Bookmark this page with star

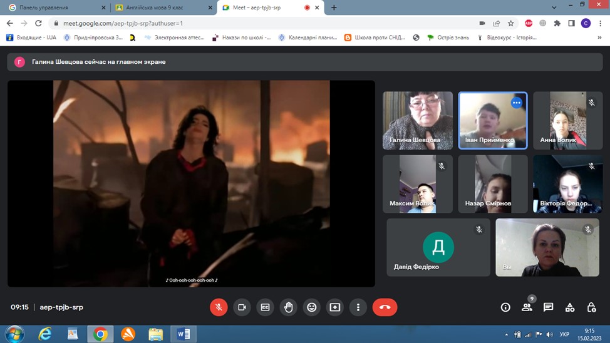511,23
